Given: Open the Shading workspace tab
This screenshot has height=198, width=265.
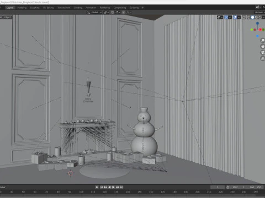Looking at the screenshot, I should 78,8.
